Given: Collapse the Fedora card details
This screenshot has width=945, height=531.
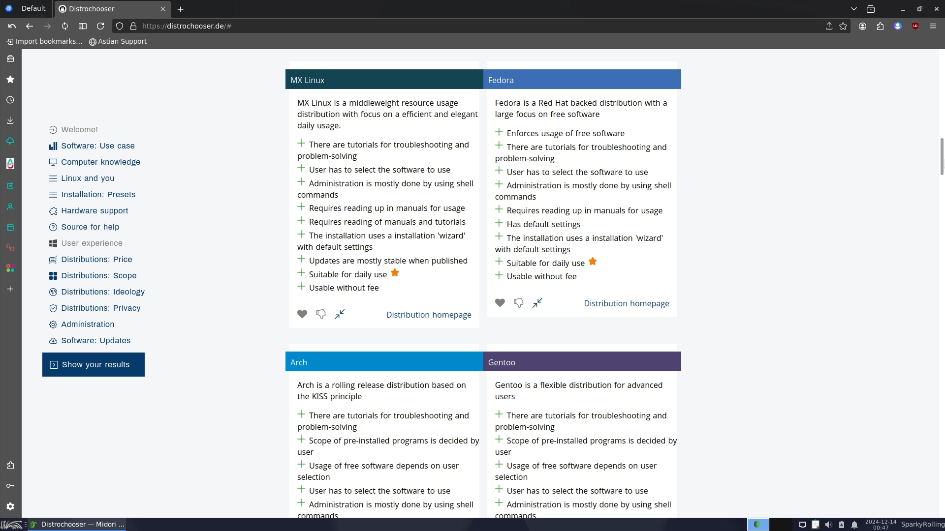Looking at the screenshot, I should [x=537, y=303].
